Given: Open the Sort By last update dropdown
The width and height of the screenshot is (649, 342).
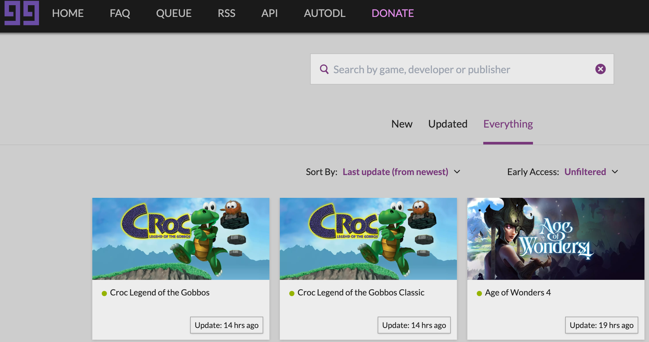Looking at the screenshot, I should [395, 172].
